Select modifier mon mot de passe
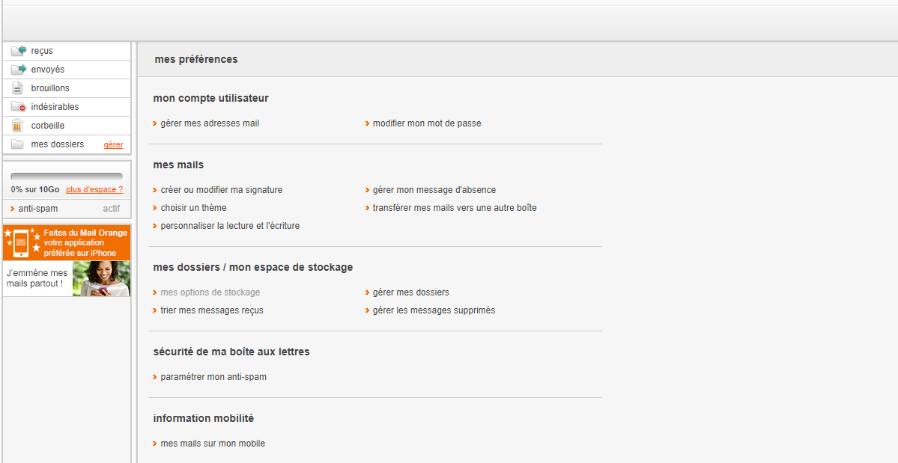Screen dimensions: 898x463 pyautogui.click(x=427, y=123)
